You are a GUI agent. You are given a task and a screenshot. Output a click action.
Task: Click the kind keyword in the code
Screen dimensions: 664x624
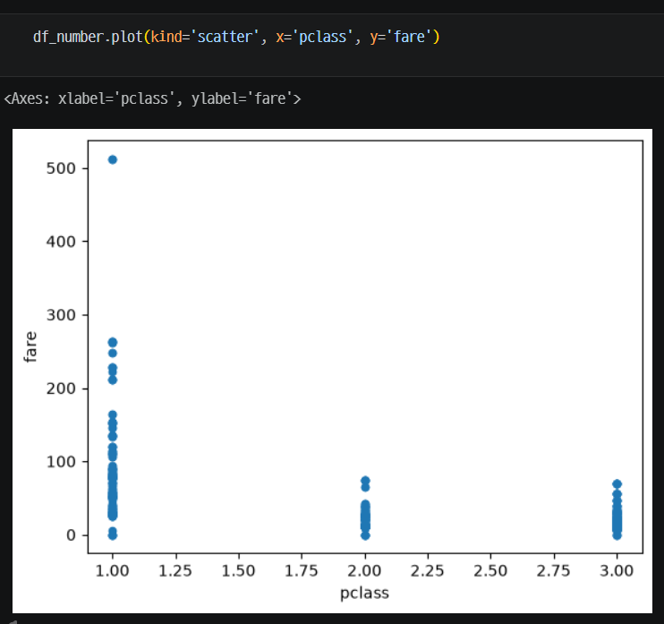(x=166, y=37)
